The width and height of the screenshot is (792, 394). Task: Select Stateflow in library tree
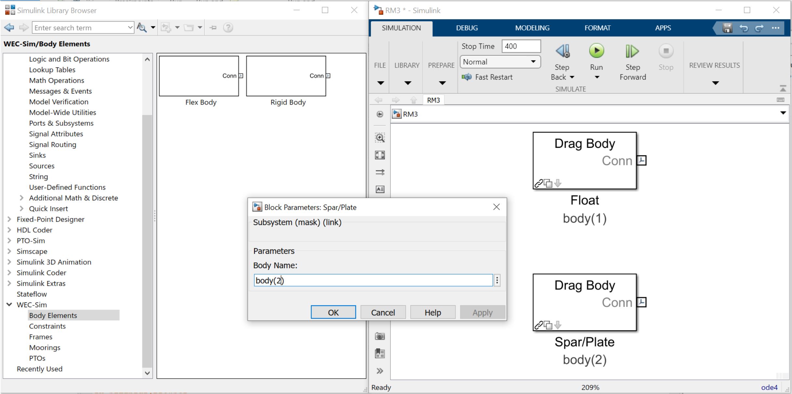pyautogui.click(x=32, y=294)
